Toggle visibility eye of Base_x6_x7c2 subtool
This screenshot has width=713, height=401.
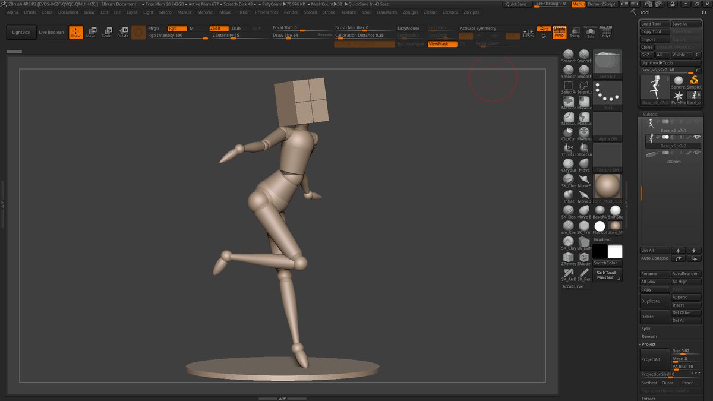(696, 138)
